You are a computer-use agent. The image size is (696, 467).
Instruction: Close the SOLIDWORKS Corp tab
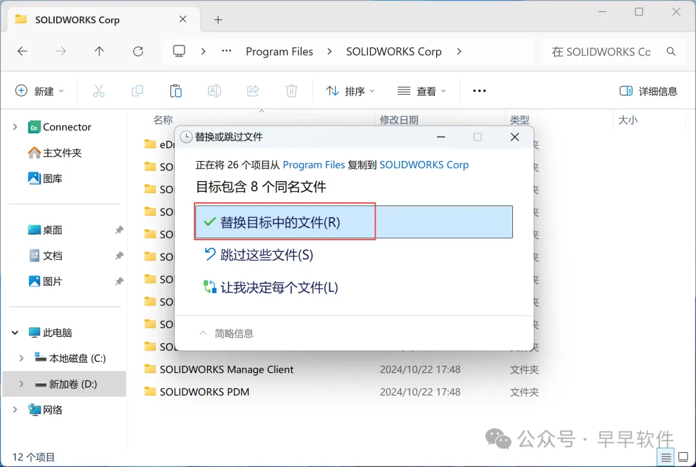[x=182, y=19]
